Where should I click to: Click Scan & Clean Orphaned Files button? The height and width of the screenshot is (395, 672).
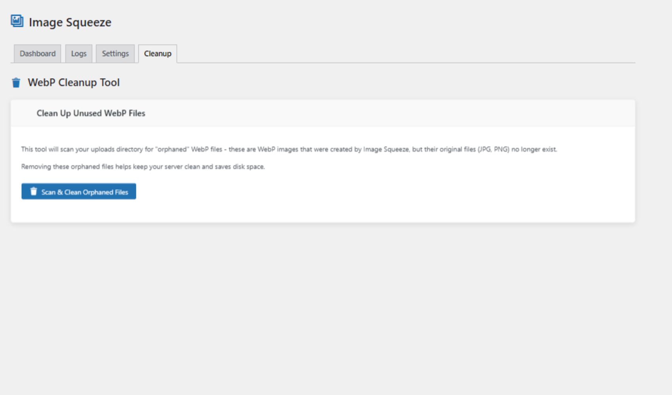79,192
